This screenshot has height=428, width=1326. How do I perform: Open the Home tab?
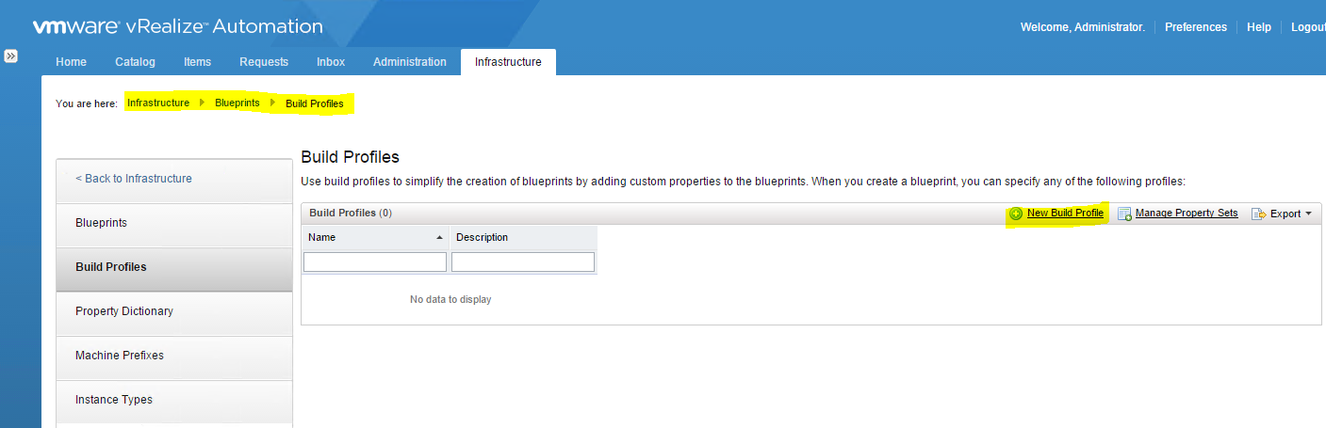(x=72, y=62)
